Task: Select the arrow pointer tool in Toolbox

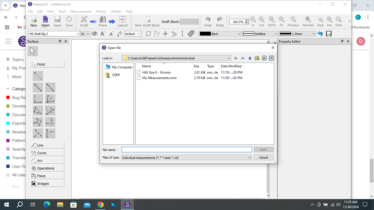Action: pyautogui.click(x=33, y=51)
